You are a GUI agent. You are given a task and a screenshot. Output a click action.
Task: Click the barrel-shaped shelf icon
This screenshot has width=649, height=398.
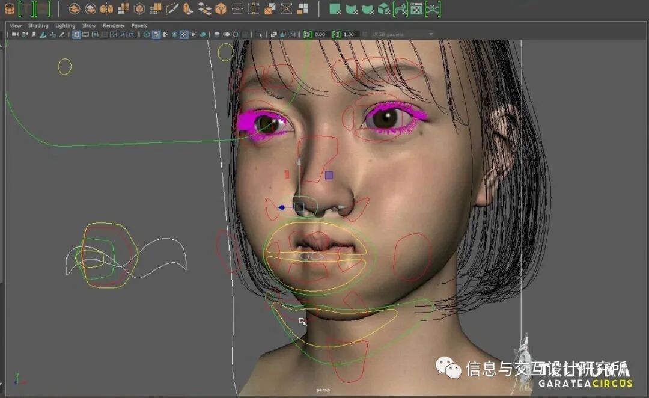point(10,8)
